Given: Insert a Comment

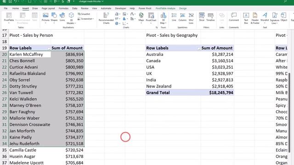Looking at the screenshot, I should coord(234,17).
